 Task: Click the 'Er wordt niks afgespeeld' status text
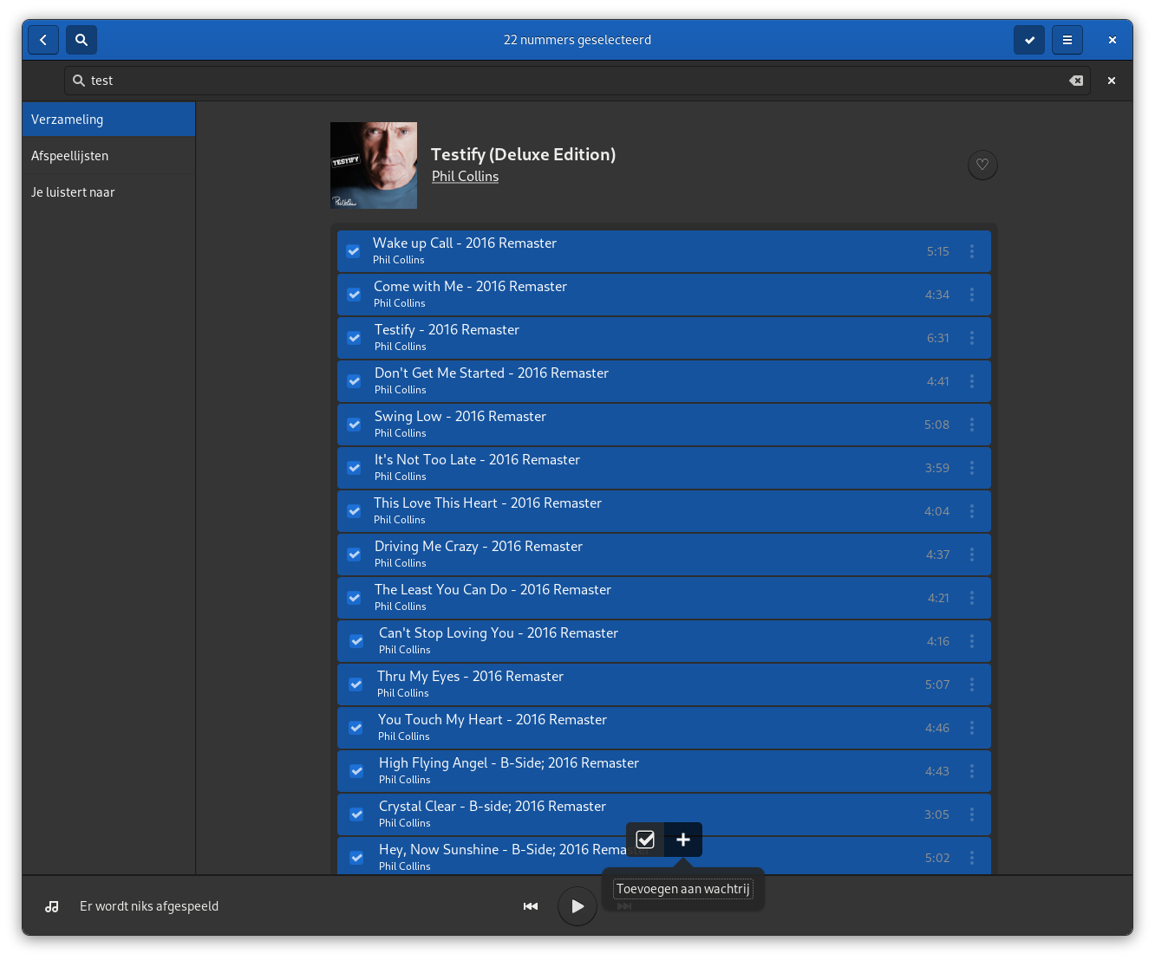[149, 906]
